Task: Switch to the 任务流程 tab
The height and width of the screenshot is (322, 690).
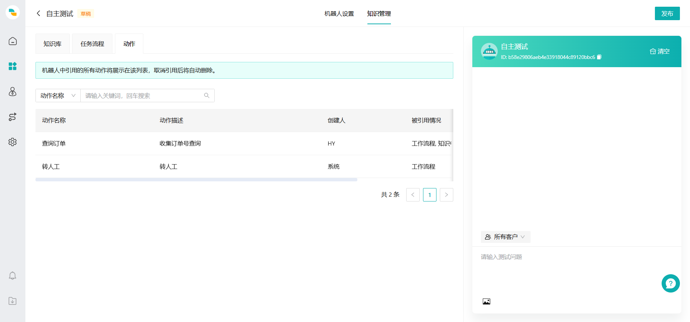Action: pos(92,44)
